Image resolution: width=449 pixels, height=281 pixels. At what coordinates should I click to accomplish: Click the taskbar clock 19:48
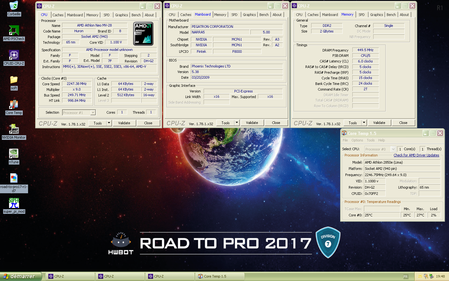click(440, 276)
